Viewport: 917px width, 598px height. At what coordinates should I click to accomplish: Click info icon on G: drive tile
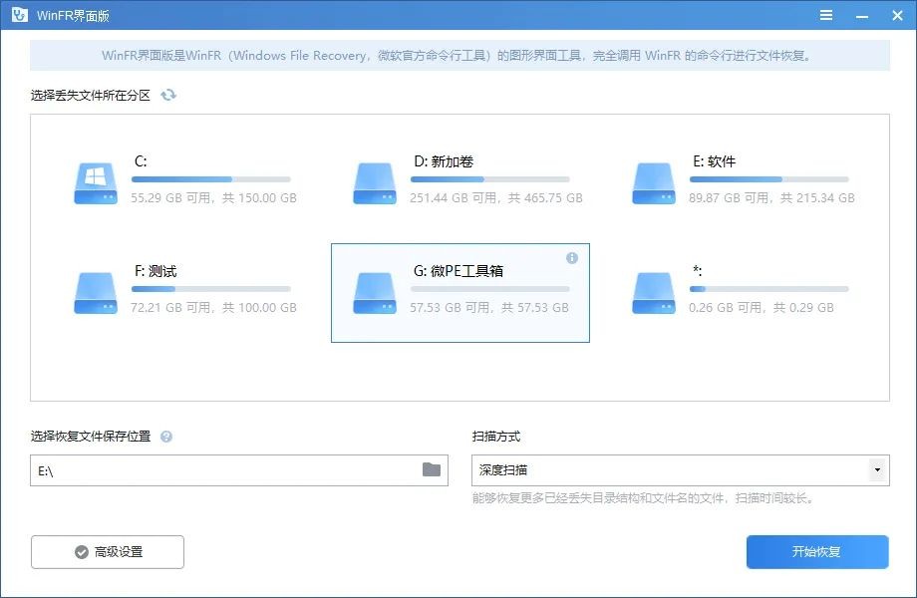[x=572, y=258]
